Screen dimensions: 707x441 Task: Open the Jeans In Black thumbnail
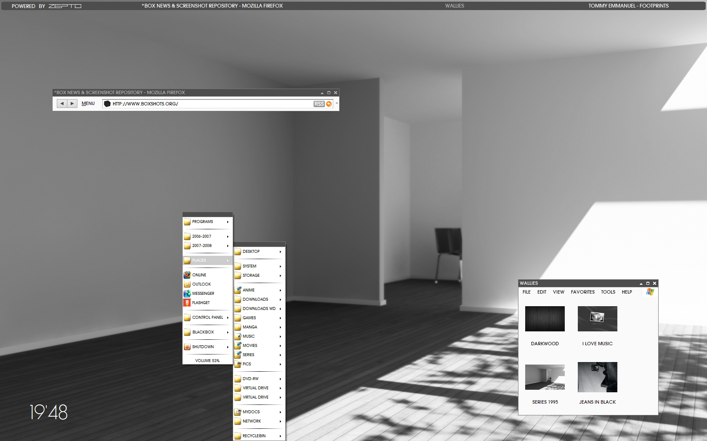click(x=597, y=377)
